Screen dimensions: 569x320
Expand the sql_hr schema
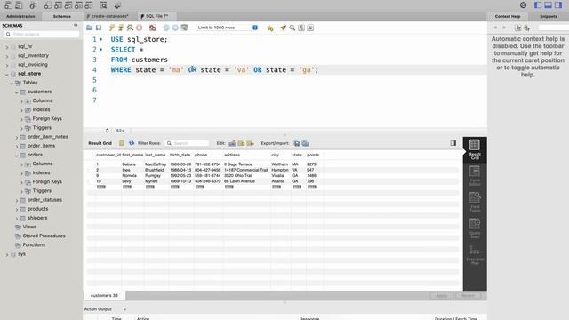(7, 47)
